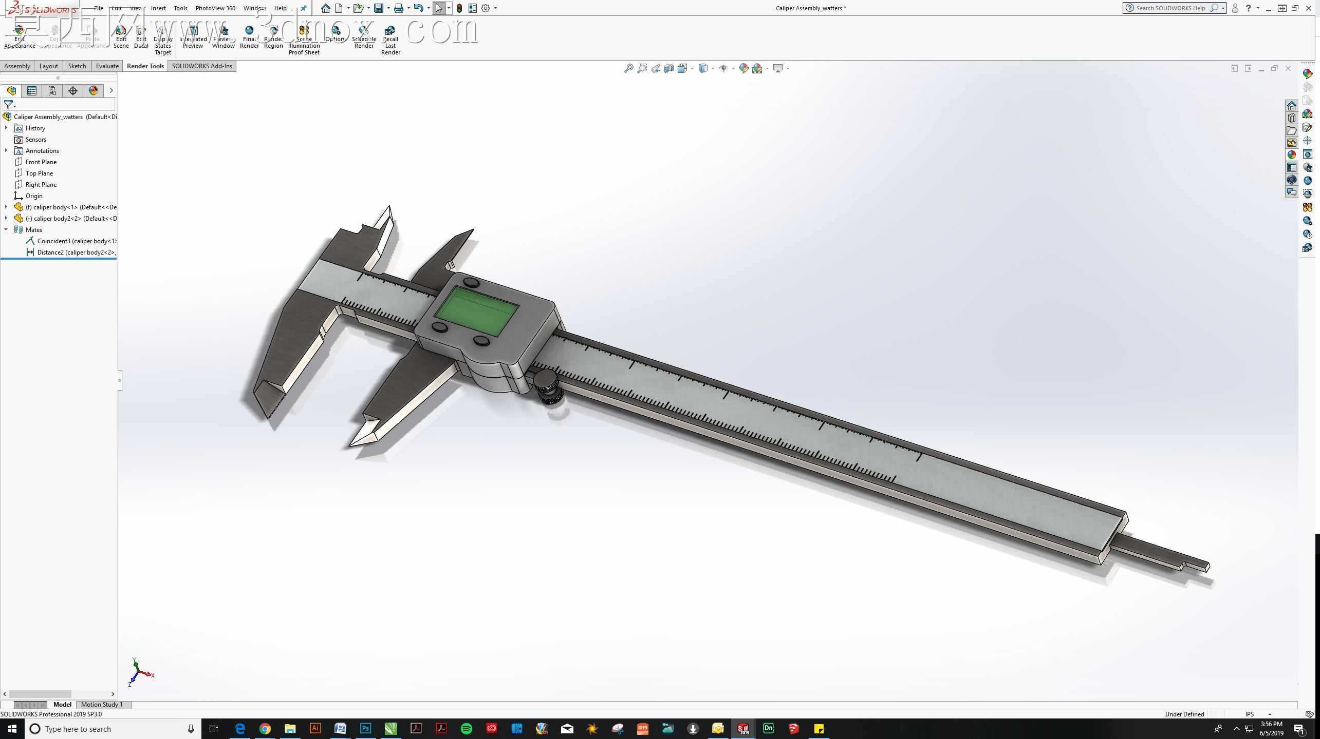Open File Properties from the quick access toolbar

[473, 8]
